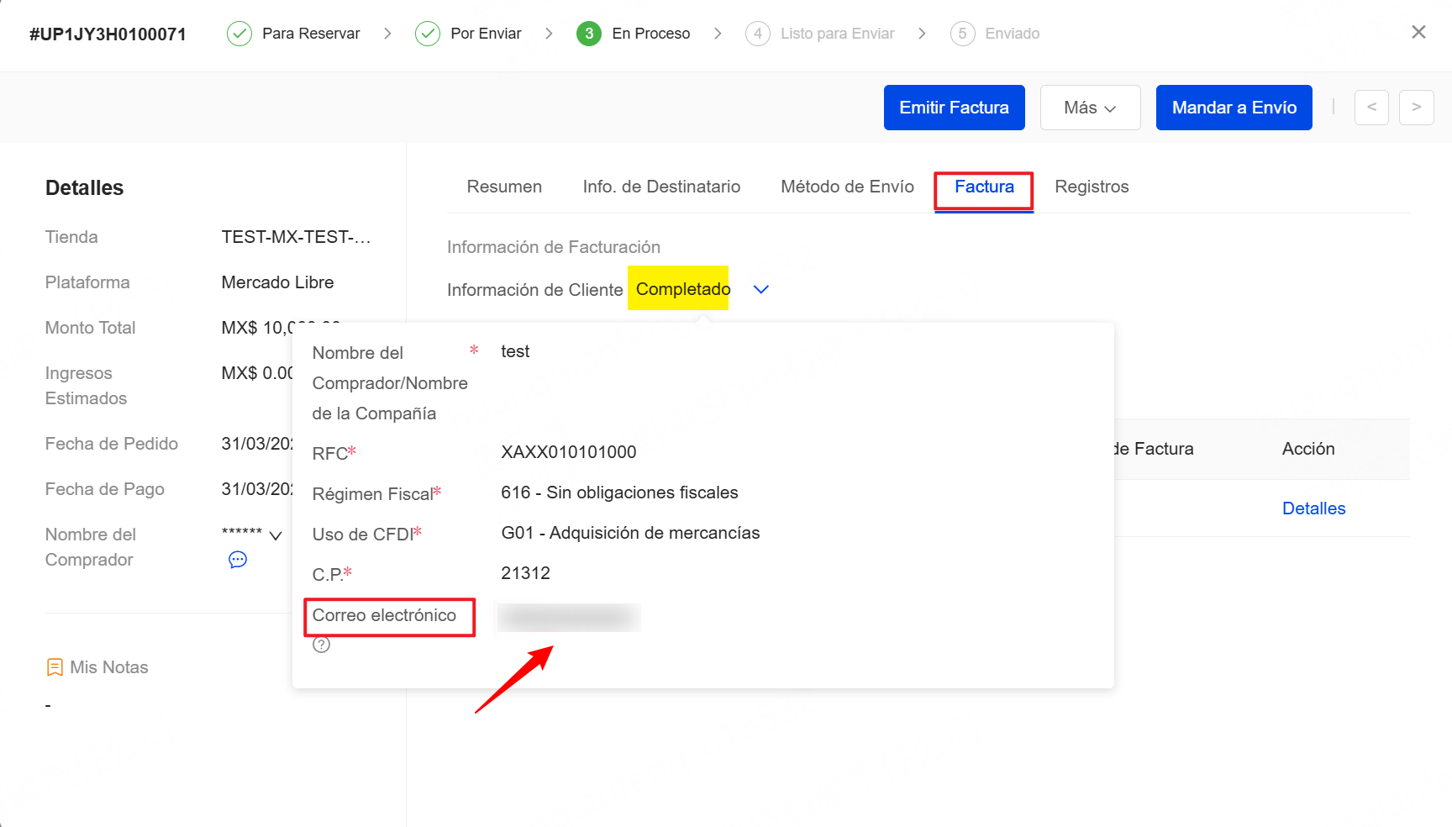1452x827 pixels.
Task: Click the step 5 Enviado circle
Action: coord(962,34)
